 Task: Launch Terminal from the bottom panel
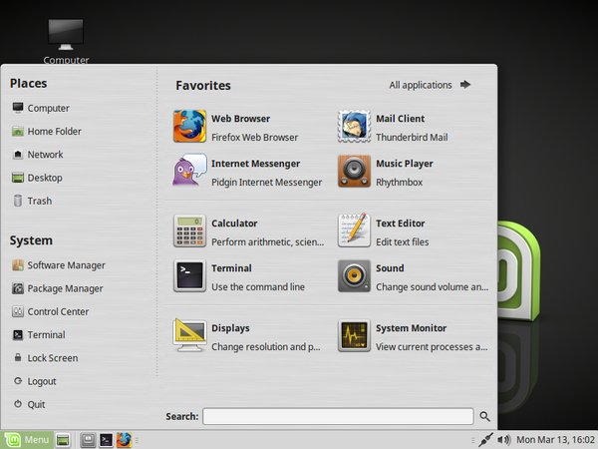click(106, 440)
